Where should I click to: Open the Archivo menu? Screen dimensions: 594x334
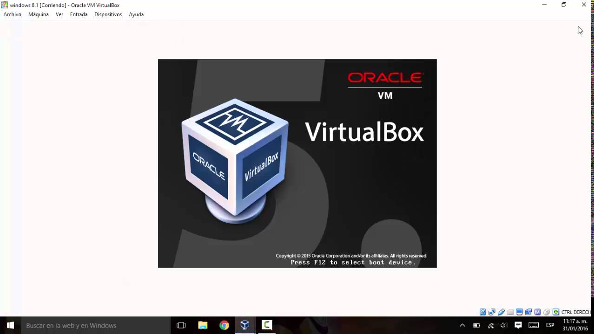(13, 14)
